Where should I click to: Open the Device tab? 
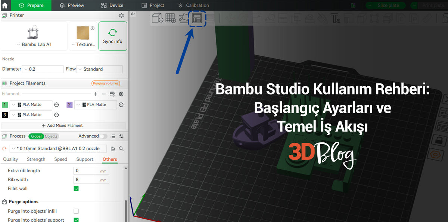[x=112, y=5]
